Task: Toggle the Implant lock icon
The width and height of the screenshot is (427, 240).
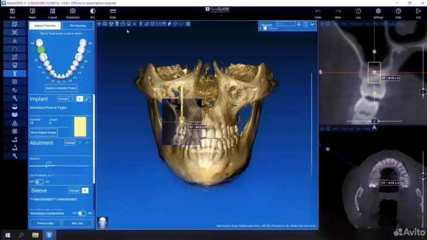Action: point(87,99)
